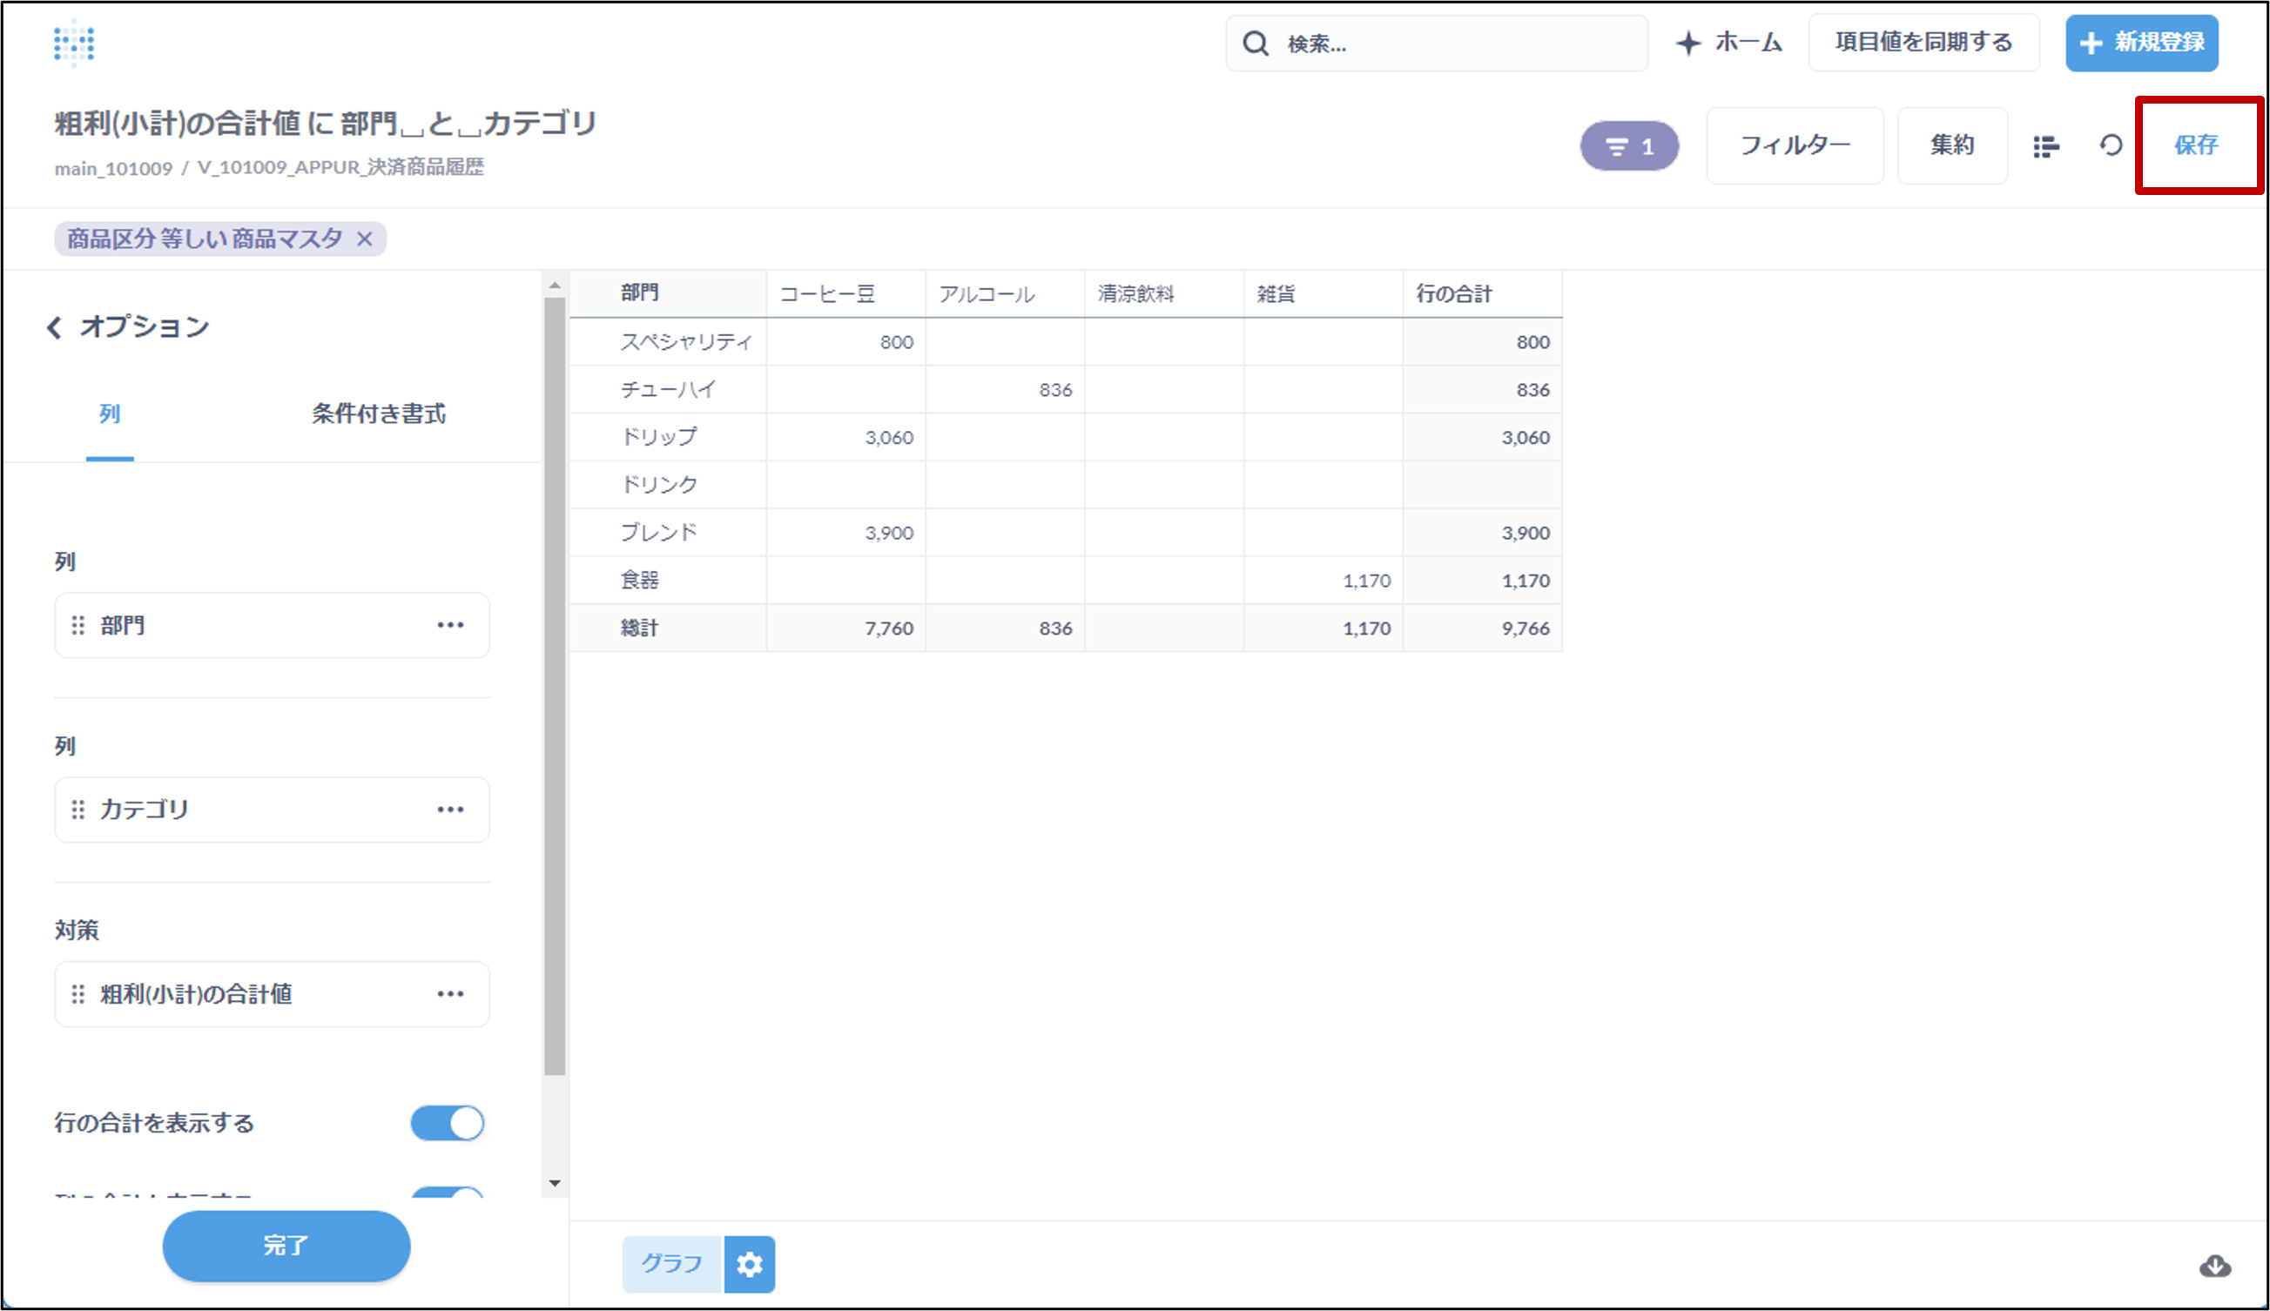Select the 列 tab
The image size is (2270, 1311).
tap(110, 414)
